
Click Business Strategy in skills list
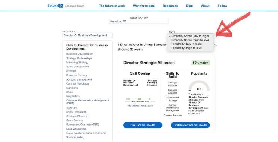pyautogui.click(x=77, y=75)
